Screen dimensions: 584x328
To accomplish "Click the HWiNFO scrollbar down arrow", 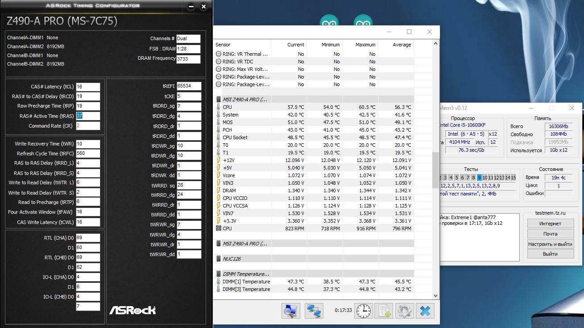I will tap(435, 295).
